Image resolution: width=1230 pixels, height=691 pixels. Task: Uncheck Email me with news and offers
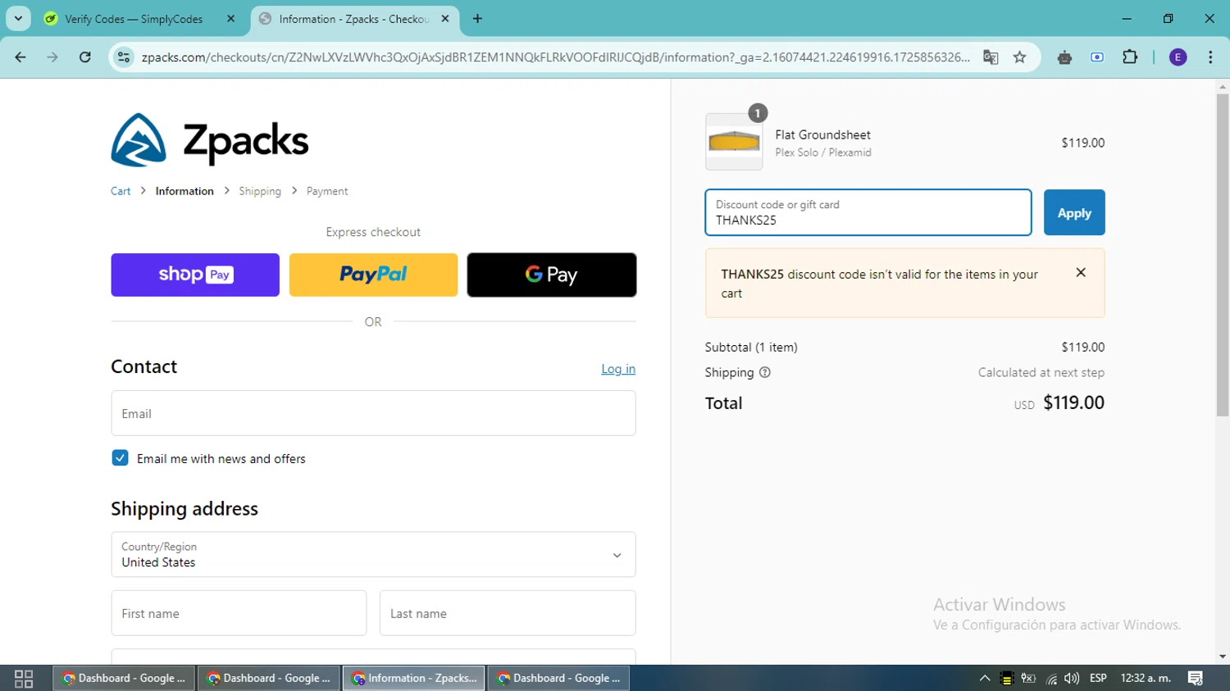tap(120, 458)
